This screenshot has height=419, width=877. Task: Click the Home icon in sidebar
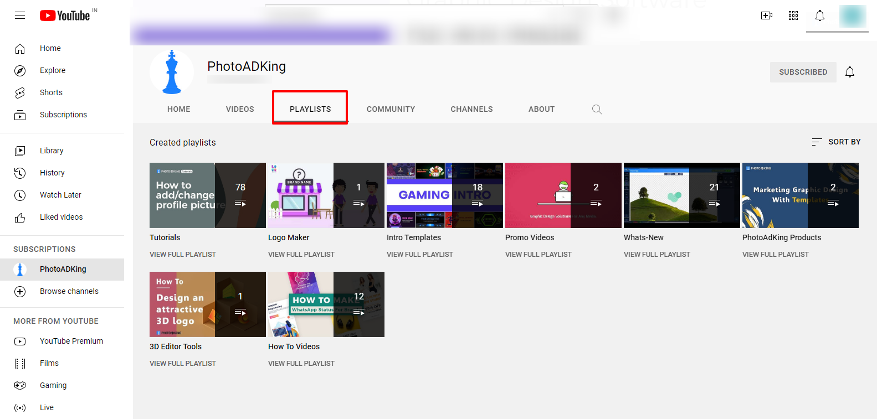pyautogui.click(x=20, y=49)
